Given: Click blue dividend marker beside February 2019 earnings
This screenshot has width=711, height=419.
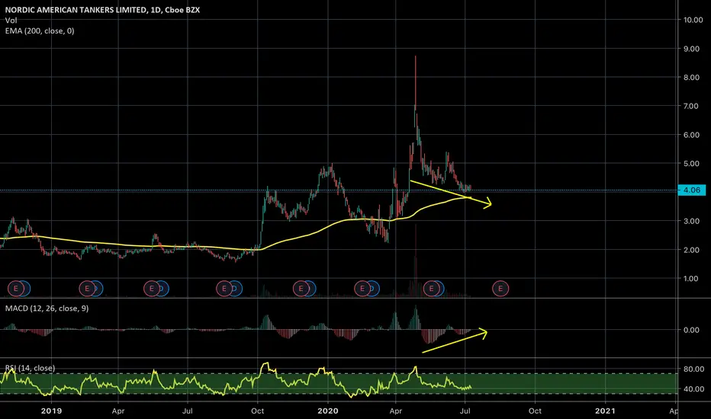Looking at the screenshot, I should tap(98, 289).
